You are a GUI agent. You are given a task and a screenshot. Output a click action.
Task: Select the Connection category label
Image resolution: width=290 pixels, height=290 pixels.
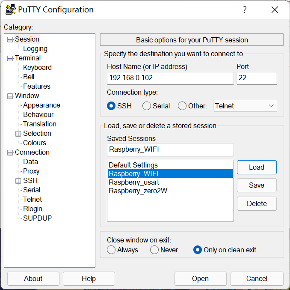click(x=32, y=152)
